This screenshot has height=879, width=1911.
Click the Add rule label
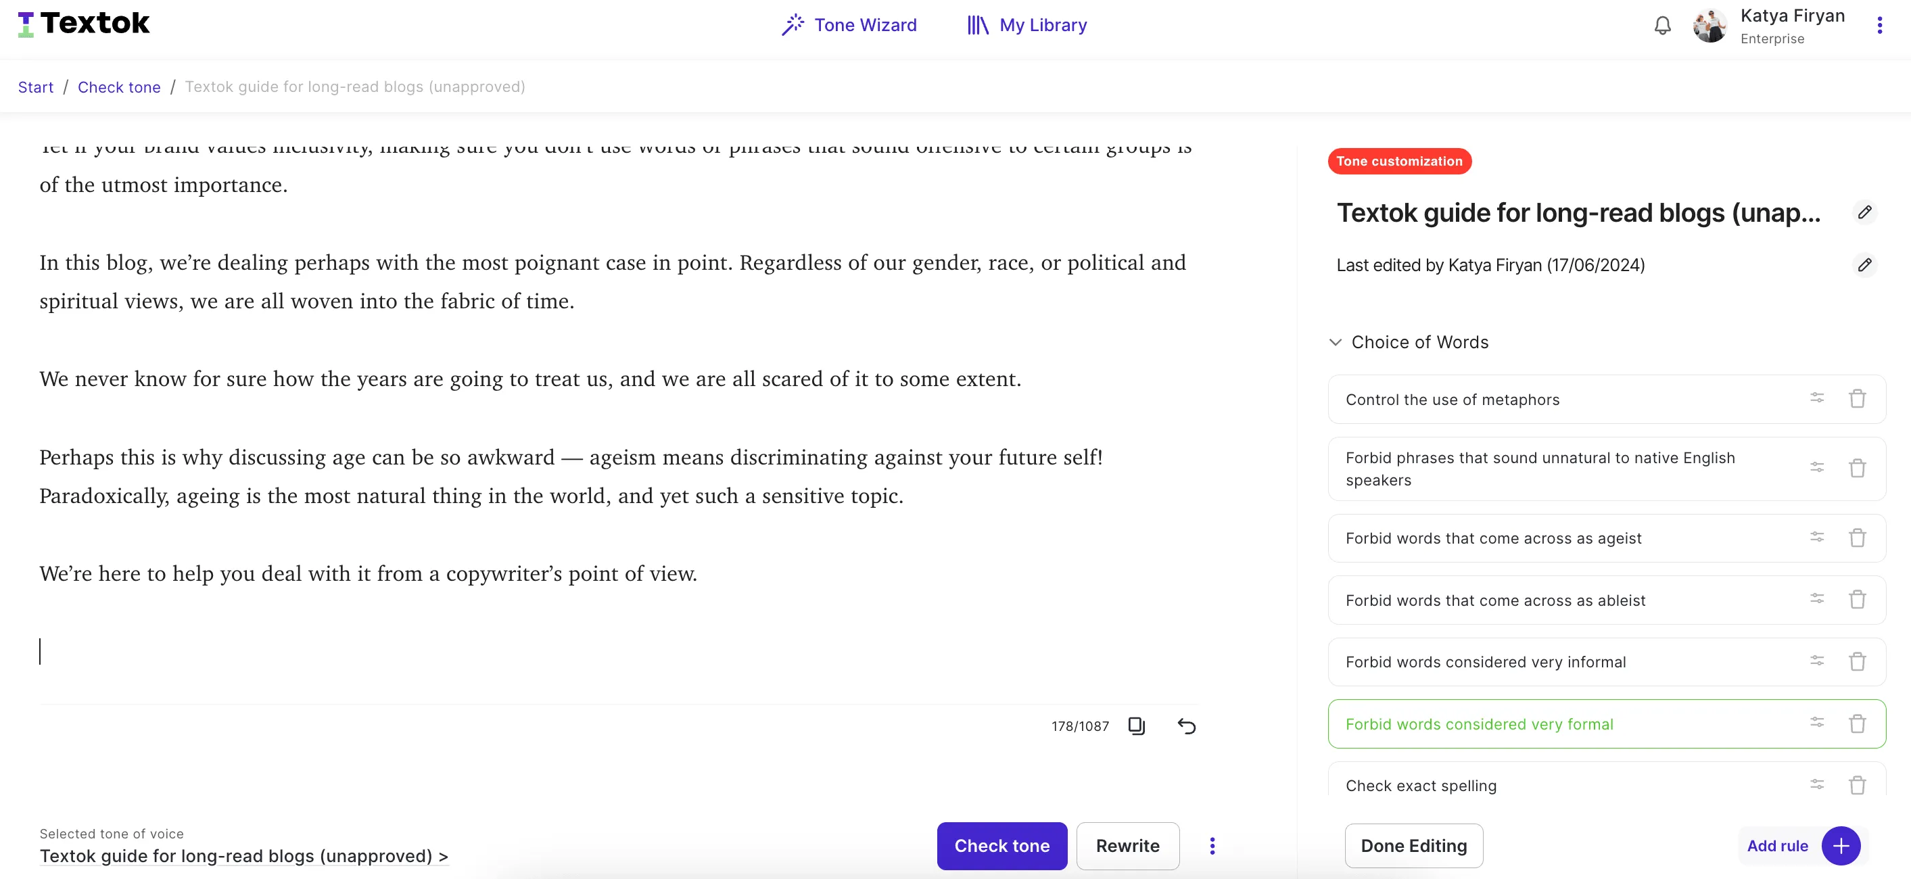point(1776,846)
